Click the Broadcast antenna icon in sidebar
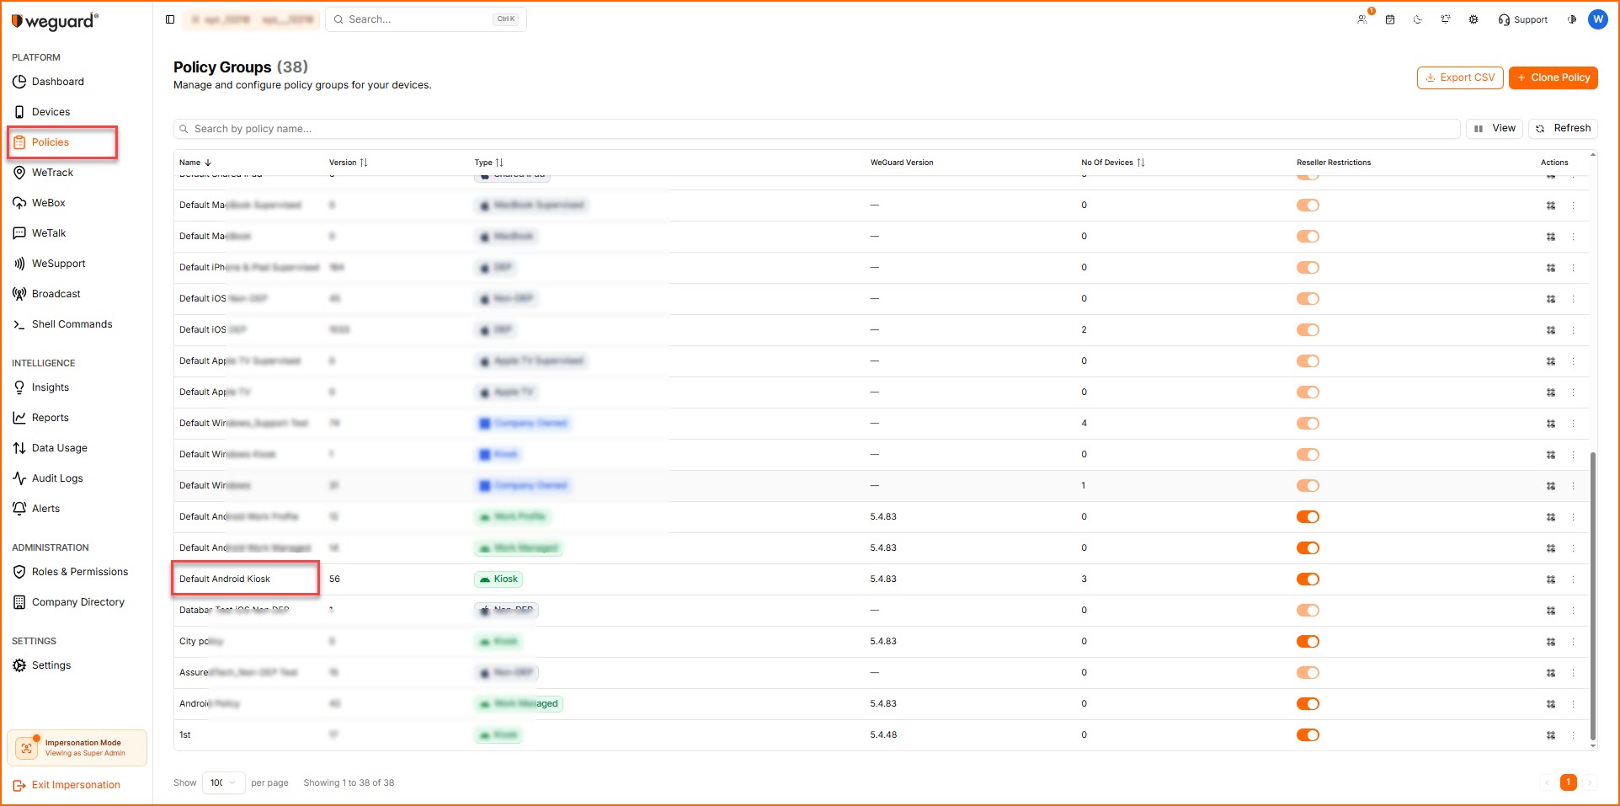1620x806 pixels. (19, 294)
